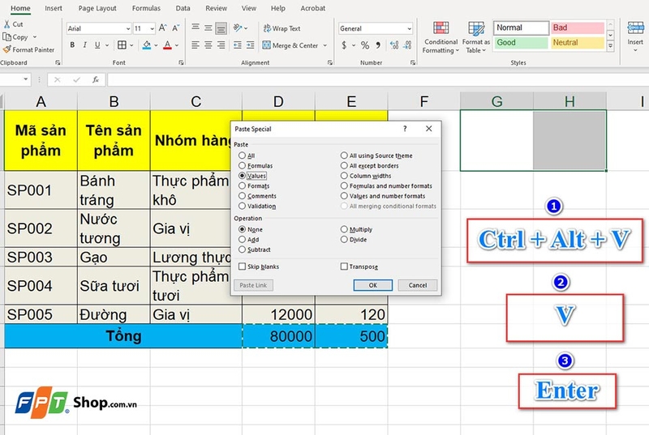649x435 pixels.
Task: Open the Review ribbon tab
Action: [x=216, y=8]
